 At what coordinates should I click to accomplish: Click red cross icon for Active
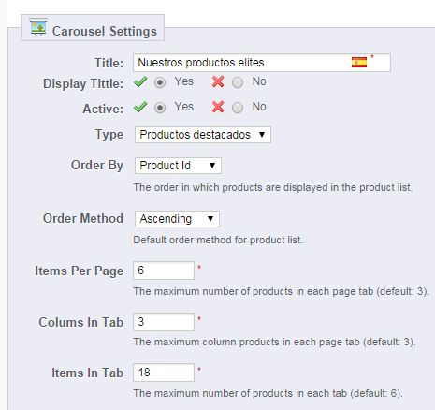[218, 108]
